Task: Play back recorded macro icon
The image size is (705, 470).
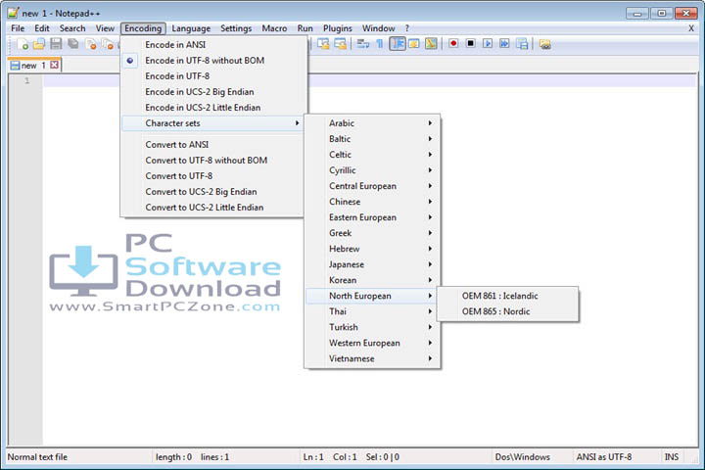Action: (488, 44)
